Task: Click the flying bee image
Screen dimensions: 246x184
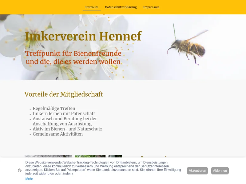Action: coord(188,47)
